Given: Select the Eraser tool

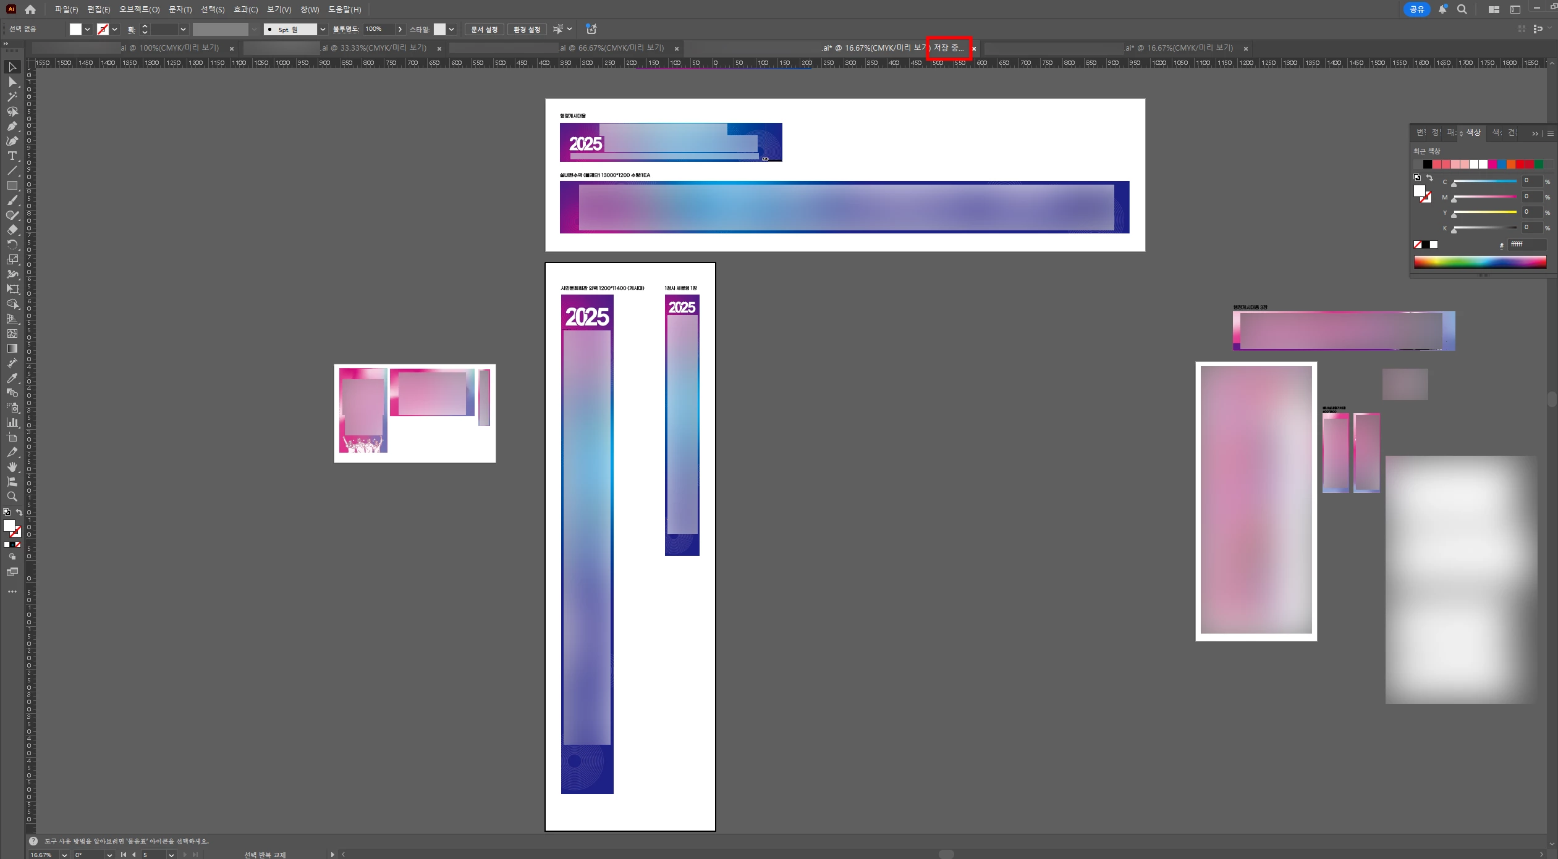Looking at the screenshot, I should pos(12,230).
